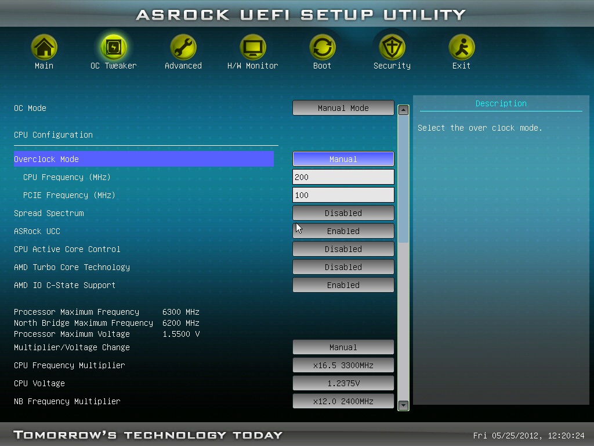Toggle Spread Spectrum Disabled option
Image resolution: width=594 pixels, height=446 pixels.
[343, 213]
